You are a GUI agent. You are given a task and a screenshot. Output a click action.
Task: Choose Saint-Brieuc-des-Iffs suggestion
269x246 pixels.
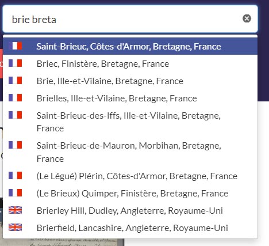tap(130, 122)
